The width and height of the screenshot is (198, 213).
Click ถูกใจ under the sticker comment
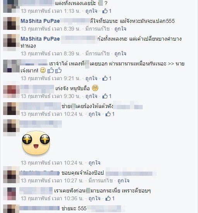94,163
